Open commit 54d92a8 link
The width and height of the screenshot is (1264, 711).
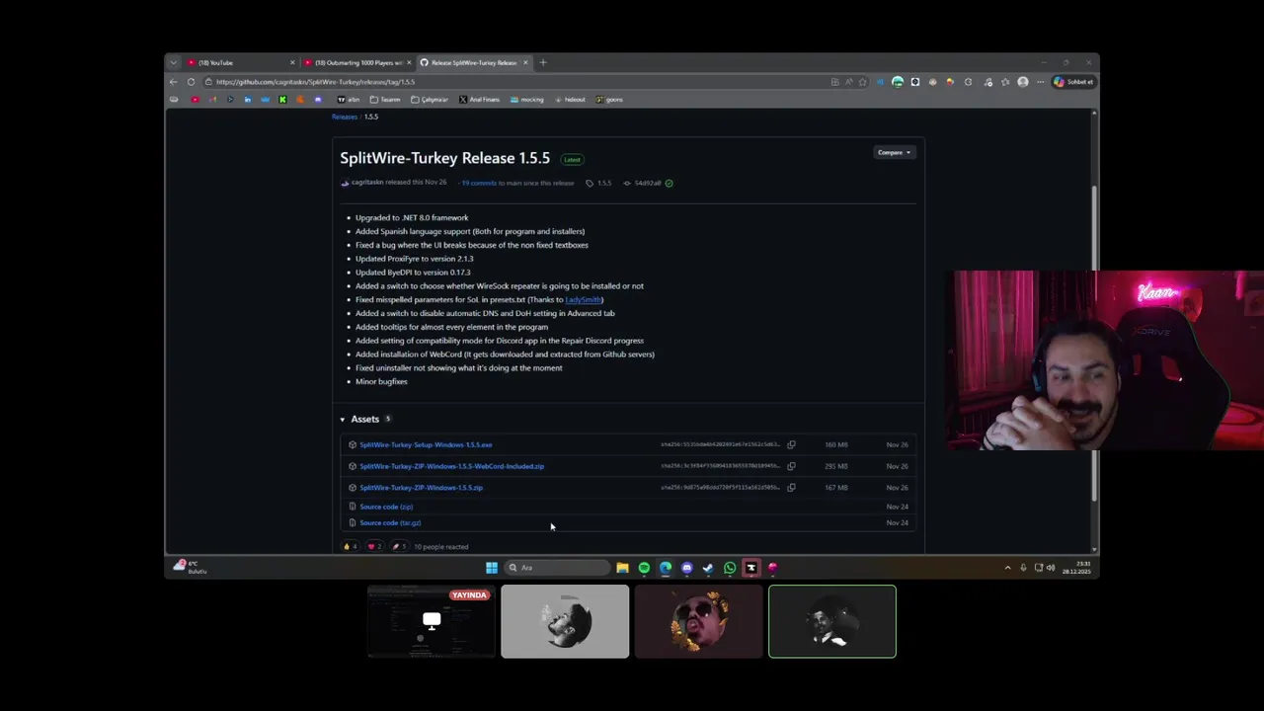click(643, 183)
